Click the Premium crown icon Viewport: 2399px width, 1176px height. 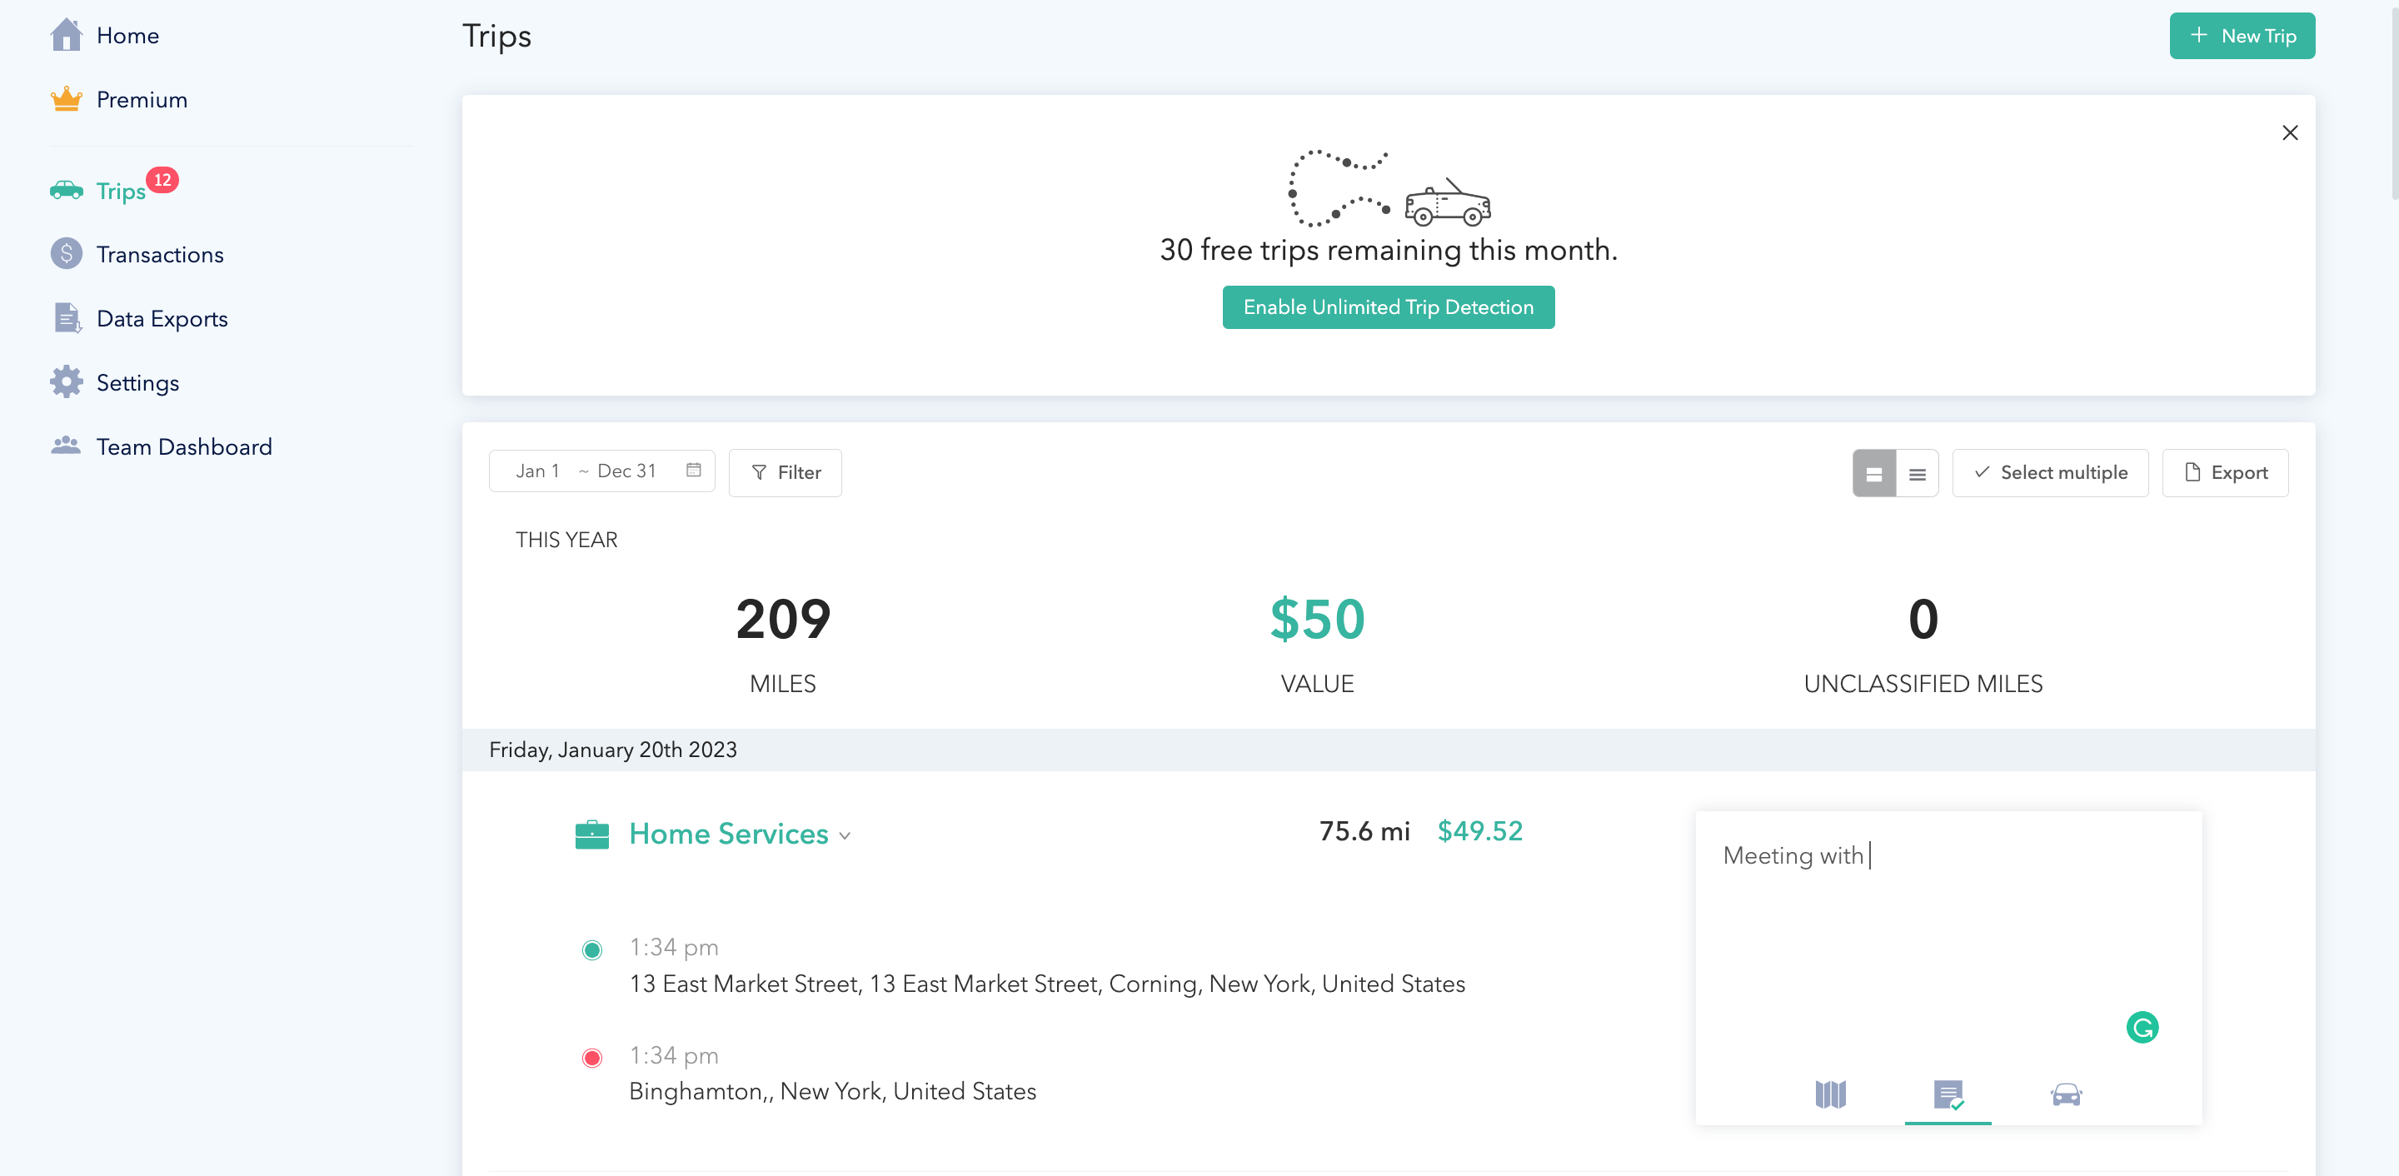[x=66, y=99]
